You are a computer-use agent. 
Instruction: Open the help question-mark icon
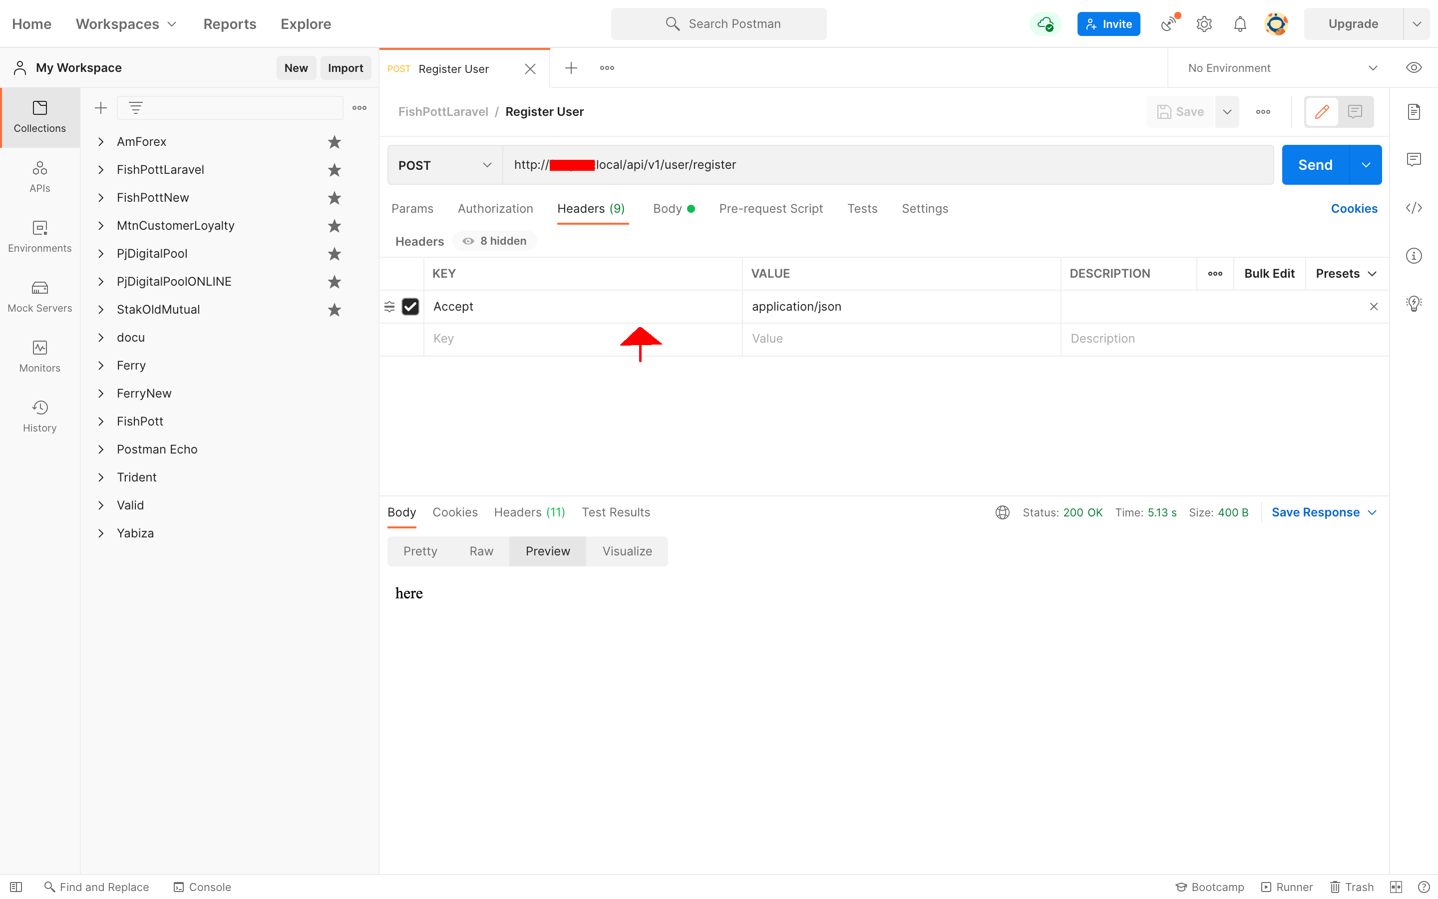[1425, 887]
